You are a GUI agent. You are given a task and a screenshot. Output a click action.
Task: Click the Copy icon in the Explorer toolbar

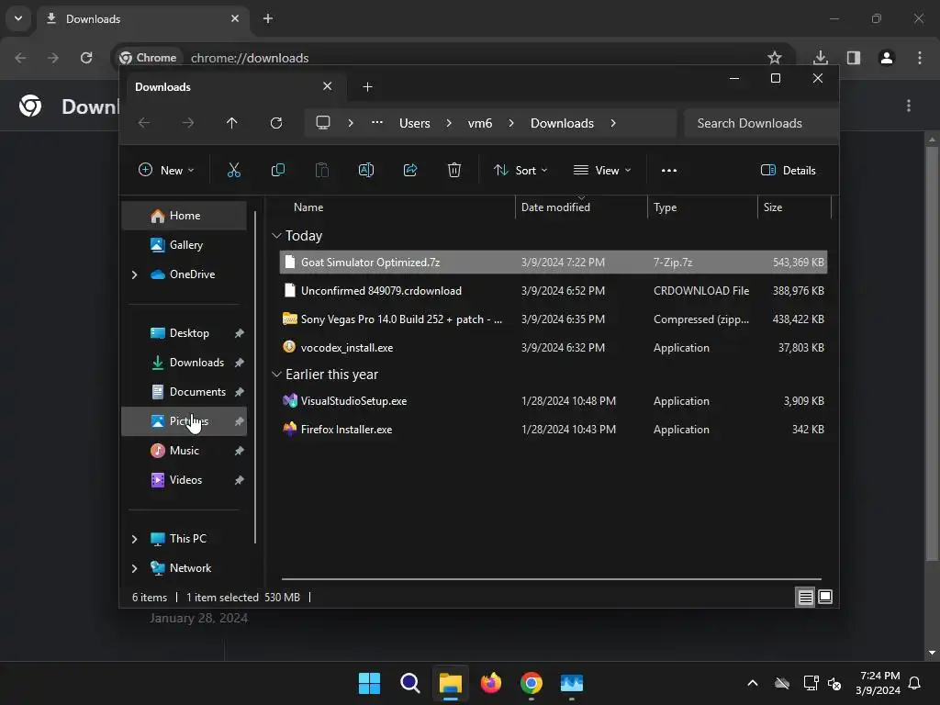(277, 170)
